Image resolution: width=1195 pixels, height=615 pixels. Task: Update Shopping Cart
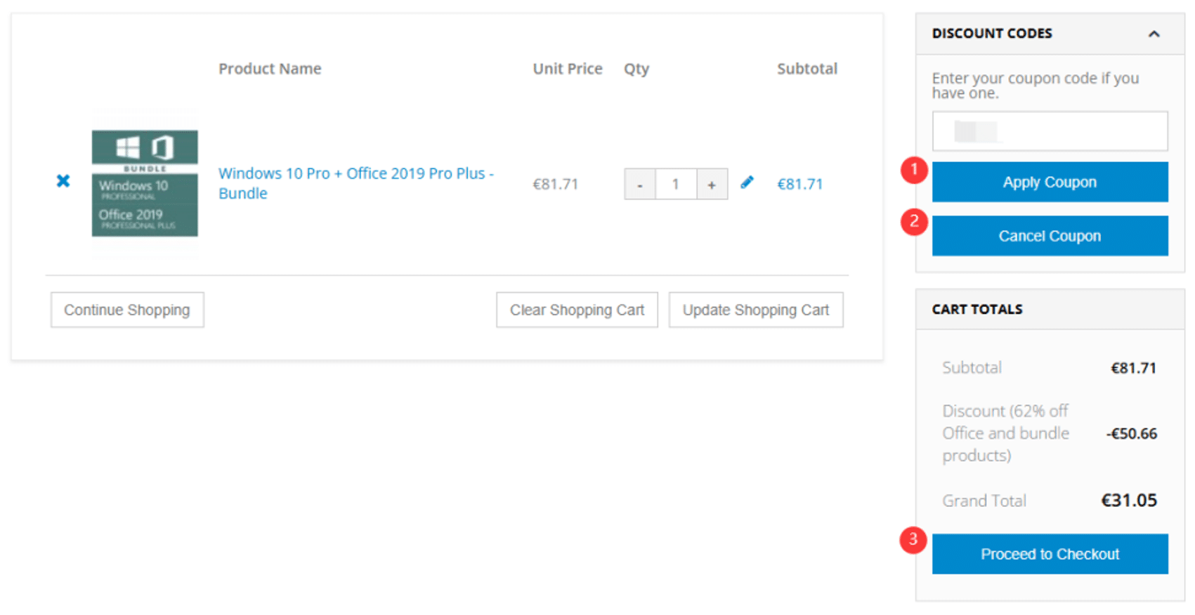(755, 310)
